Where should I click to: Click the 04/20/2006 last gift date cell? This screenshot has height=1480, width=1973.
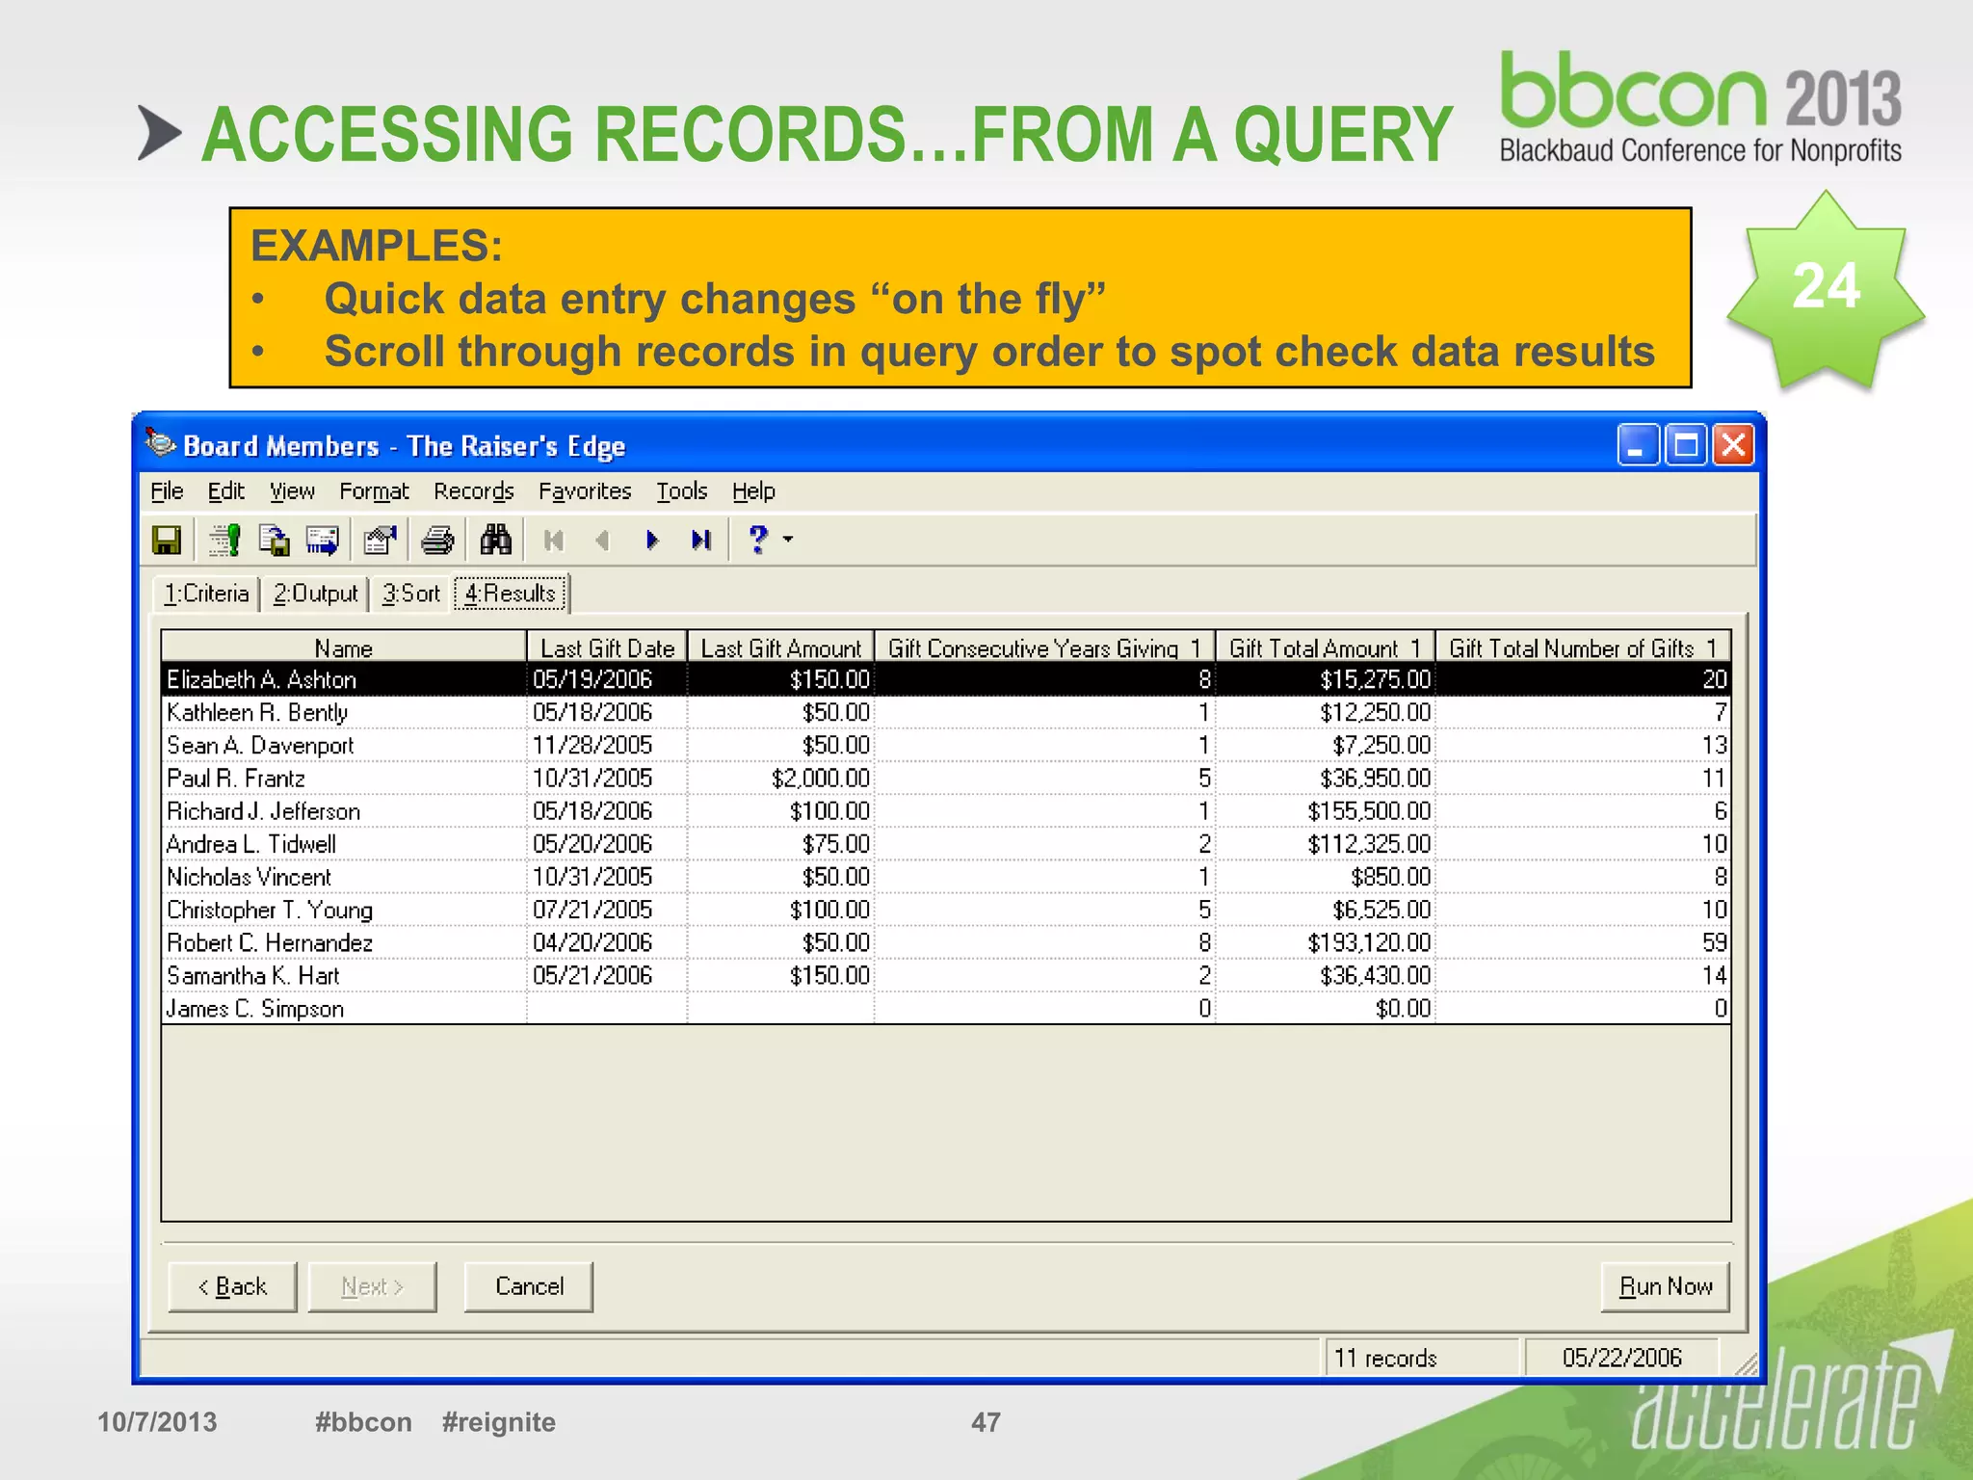607,942
